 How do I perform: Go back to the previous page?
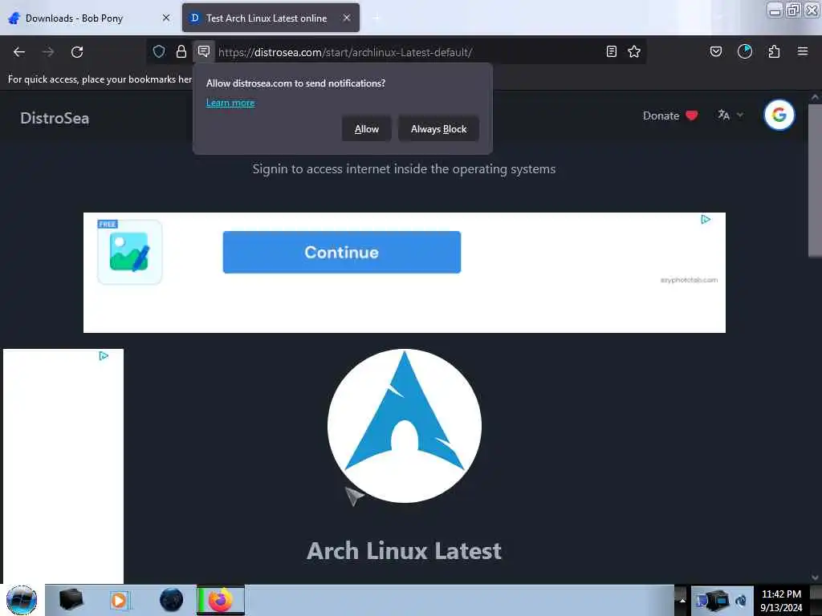[x=19, y=52]
